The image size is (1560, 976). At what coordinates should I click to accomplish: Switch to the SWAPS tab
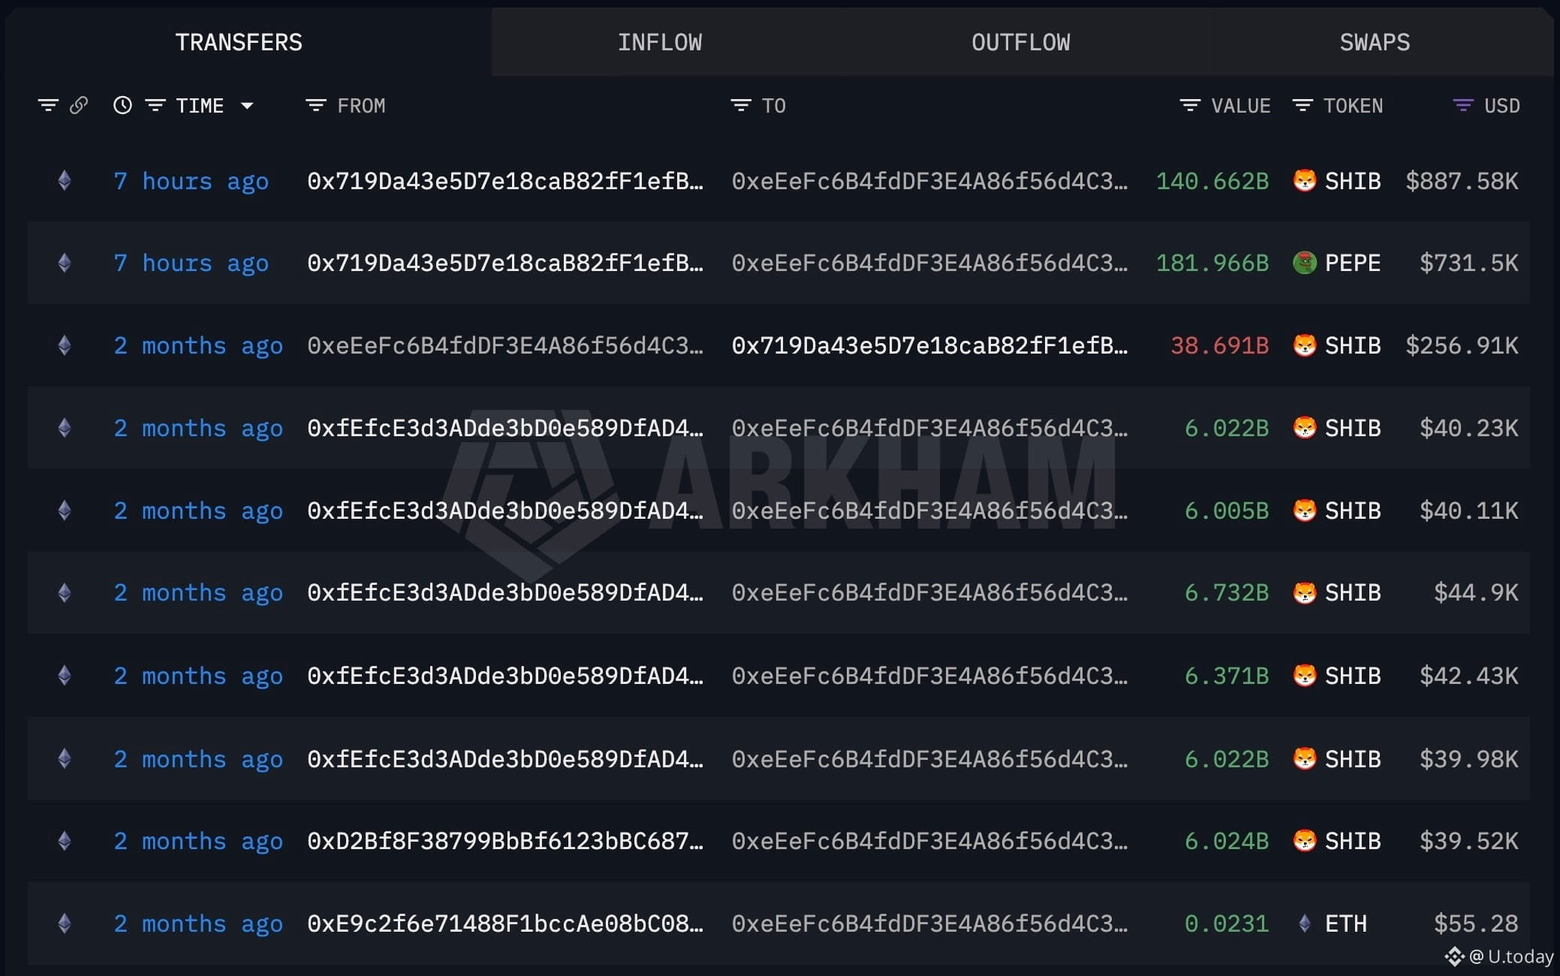1373,42
